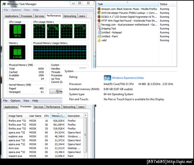Sort processes by Description column header

click(75, 116)
